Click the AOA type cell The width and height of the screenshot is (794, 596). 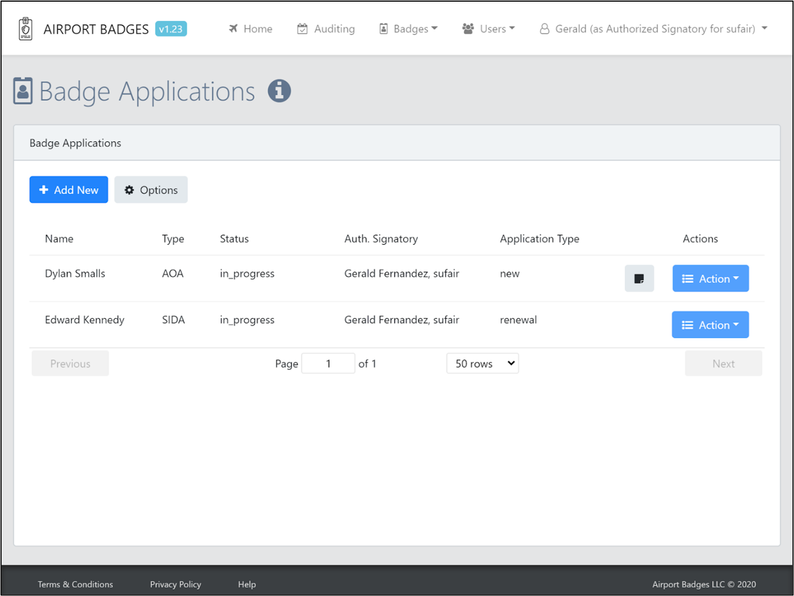tap(173, 274)
